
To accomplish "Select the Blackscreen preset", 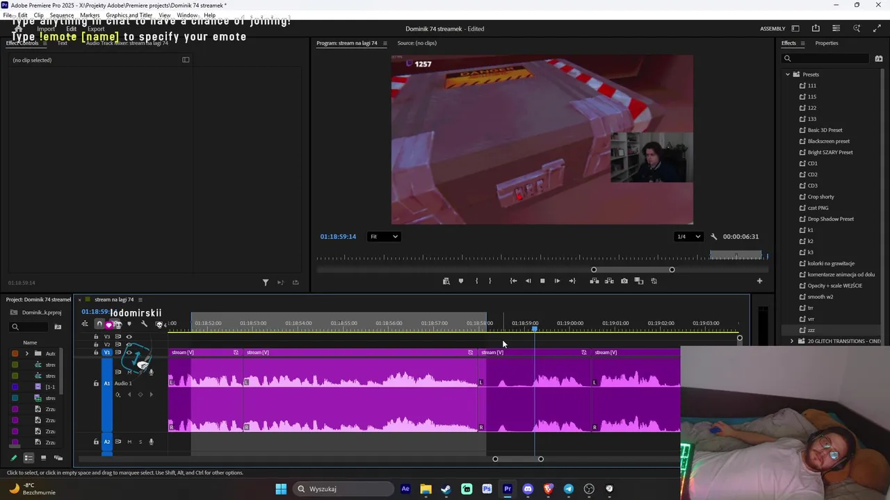I will (829, 141).
